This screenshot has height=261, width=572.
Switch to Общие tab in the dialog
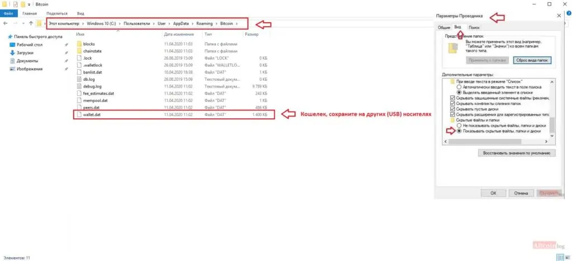444,28
